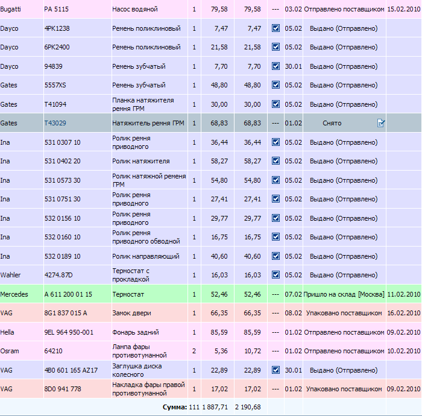This screenshot has height=416, width=422.
Task: Toggle checkbox for Ina 531 0573 30 row
Action: [x=276, y=180]
